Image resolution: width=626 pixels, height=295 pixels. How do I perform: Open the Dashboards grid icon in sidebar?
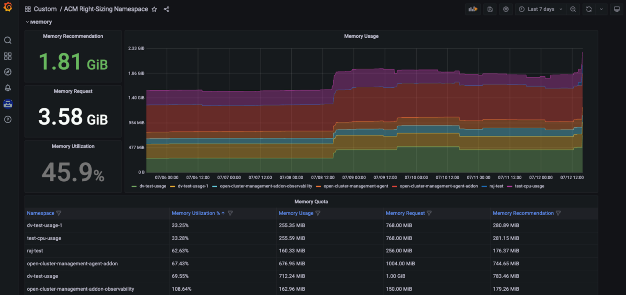pyautogui.click(x=8, y=56)
